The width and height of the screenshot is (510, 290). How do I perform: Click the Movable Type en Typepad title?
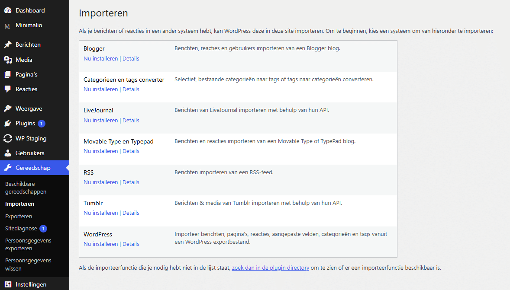(x=118, y=142)
